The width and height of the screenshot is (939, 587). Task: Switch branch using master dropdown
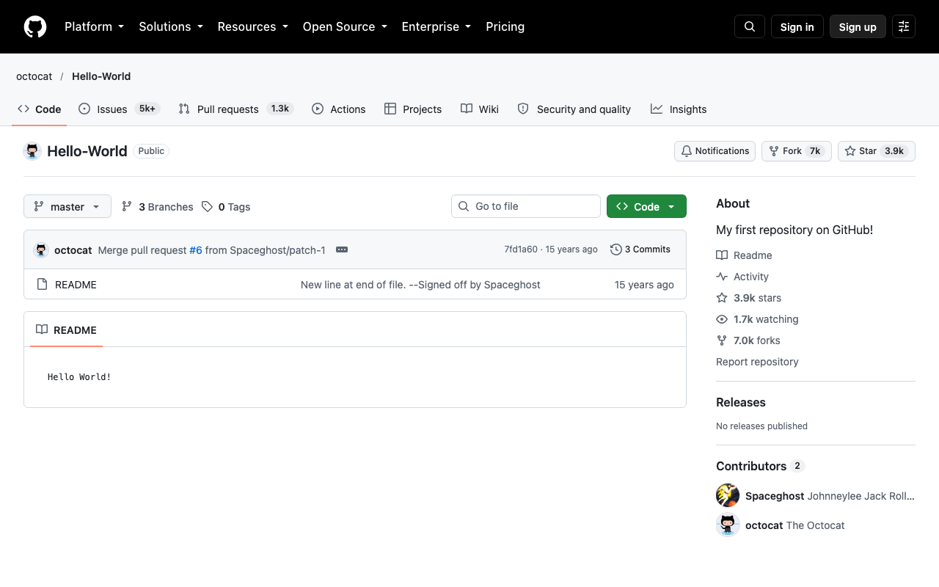click(67, 206)
